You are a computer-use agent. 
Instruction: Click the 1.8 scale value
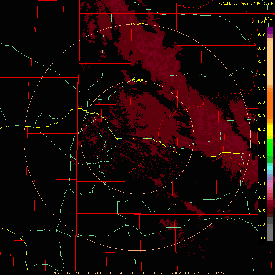[261, 170]
